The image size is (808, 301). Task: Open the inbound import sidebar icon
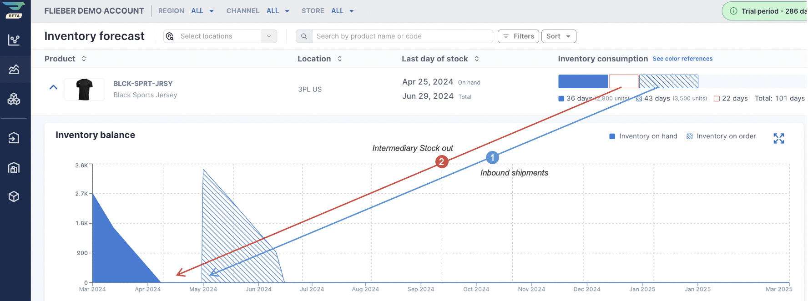click(x=14, y=137)
